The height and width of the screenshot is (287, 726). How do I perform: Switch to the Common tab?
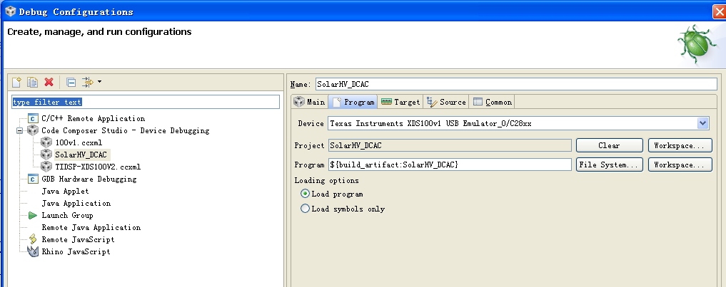pos(492,102)
